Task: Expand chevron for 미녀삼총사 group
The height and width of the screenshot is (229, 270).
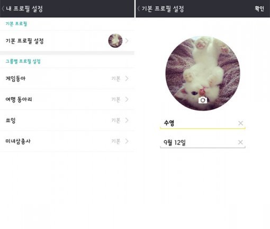Action: point(127,141)
